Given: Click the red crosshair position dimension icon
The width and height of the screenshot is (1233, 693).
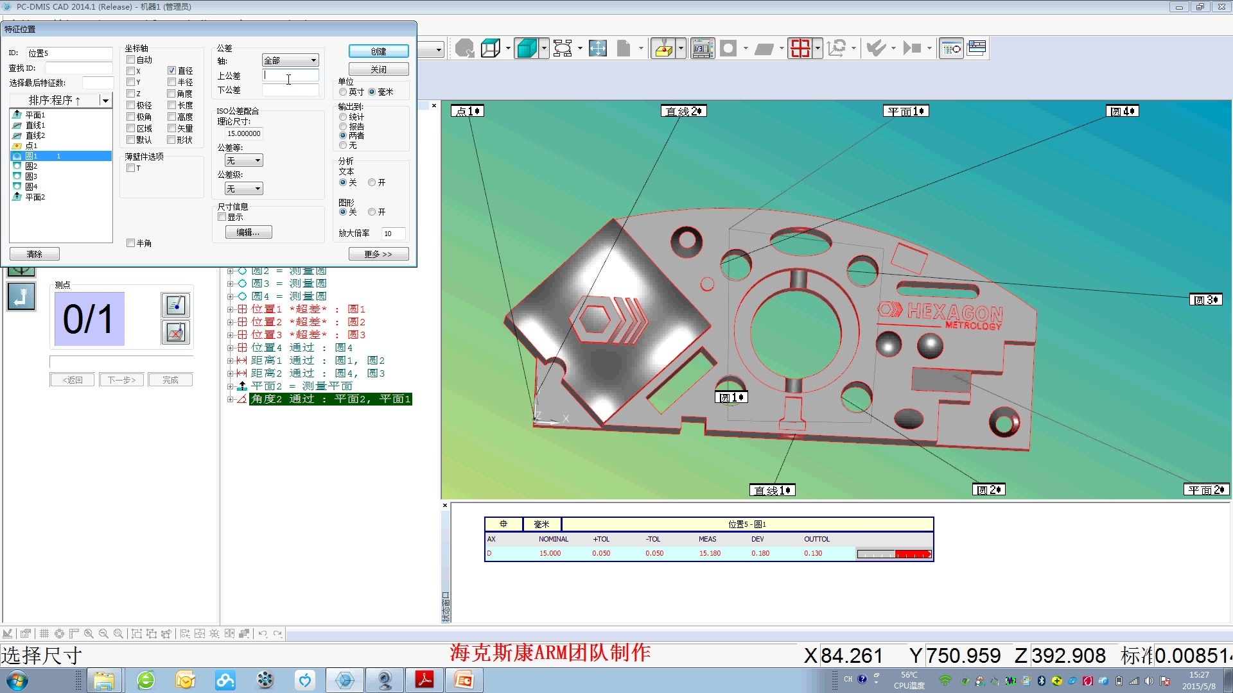Looking at the screenshot, I should click(x=800, y=48).
